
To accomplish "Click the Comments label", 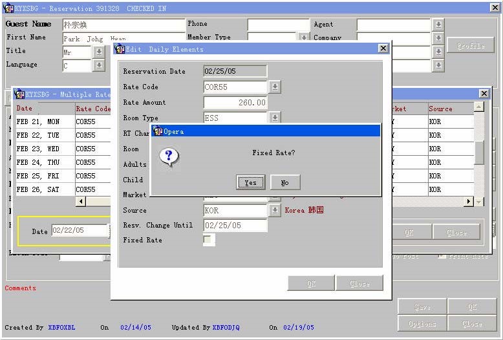I will 20,288.
